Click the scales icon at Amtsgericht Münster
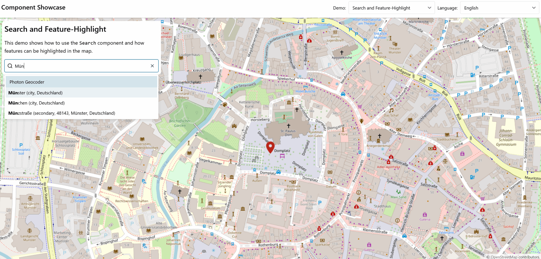The image size is (541, 259). click(x=30, y=198)
